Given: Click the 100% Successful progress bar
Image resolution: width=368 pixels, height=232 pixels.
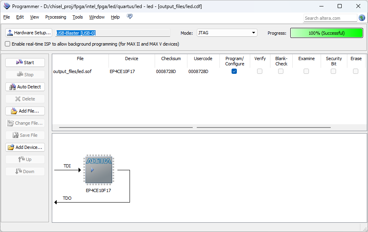Looking at the screenshot, I should 327,33.
